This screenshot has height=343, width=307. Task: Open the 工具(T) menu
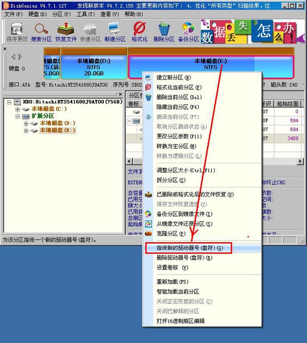[85, 14]
